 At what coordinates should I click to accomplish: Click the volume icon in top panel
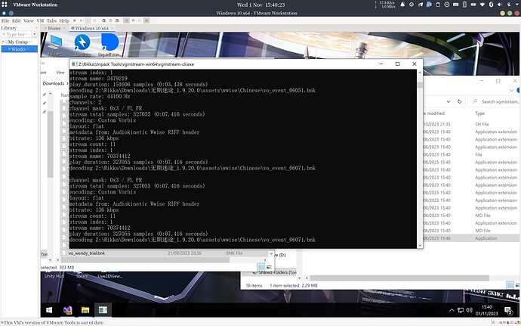point(500,5)
